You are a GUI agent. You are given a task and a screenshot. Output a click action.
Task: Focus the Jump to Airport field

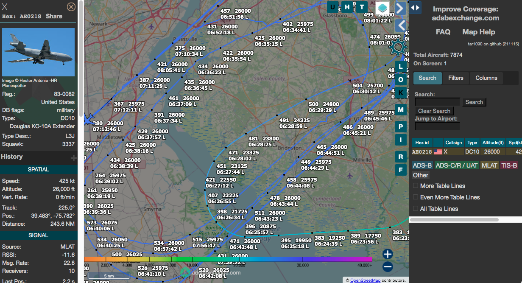(x=437, y=126)
